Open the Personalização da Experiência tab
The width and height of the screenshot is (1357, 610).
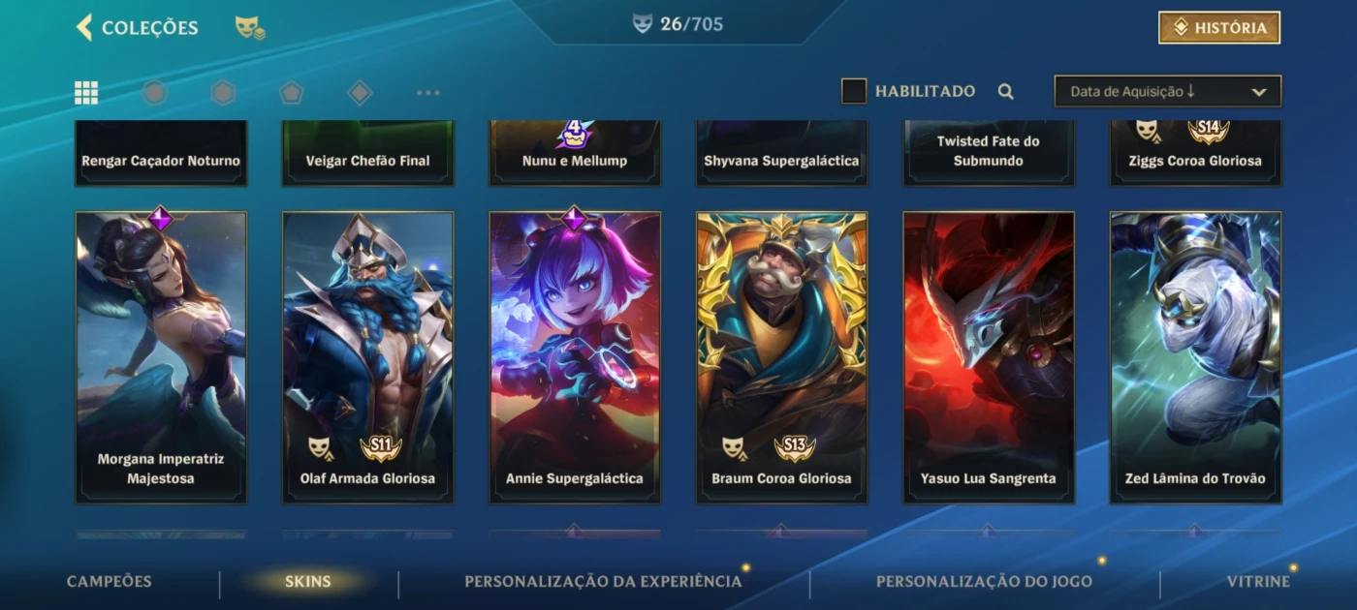(x=603, y=582)
